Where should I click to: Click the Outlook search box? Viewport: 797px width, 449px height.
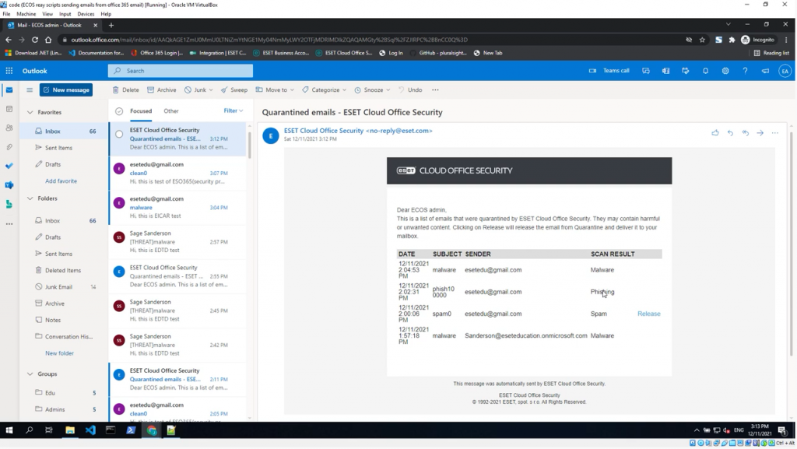[x=181, y=71]
